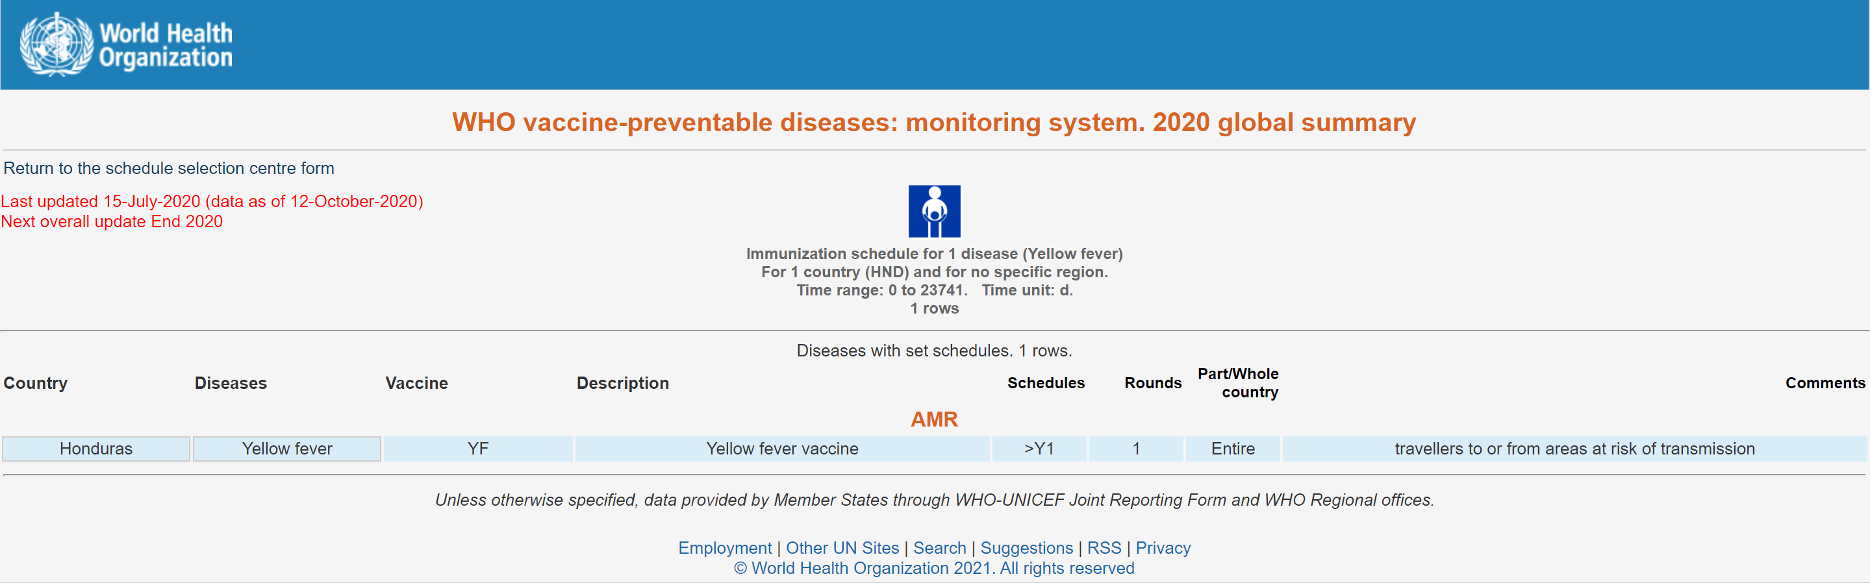Select the travellers to or from areas comment
Screen dimensions: 1870x583
pos(1574,449)
